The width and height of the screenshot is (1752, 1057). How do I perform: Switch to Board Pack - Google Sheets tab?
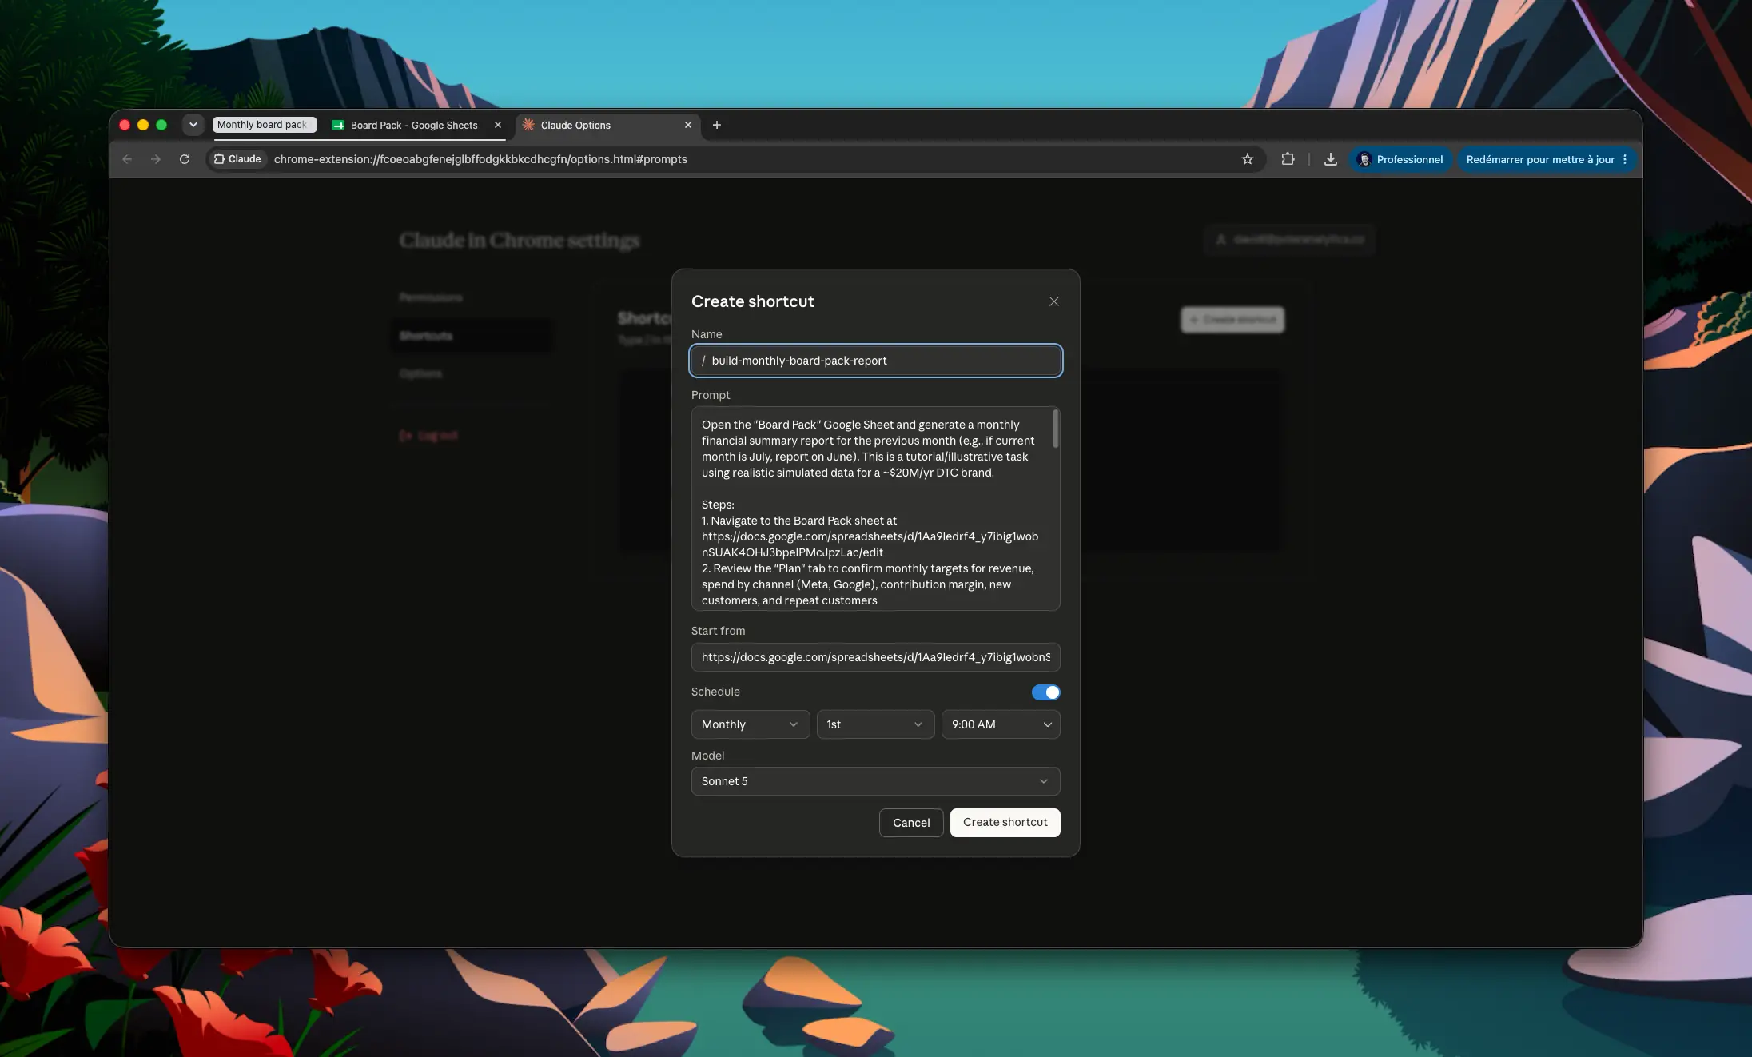click(414, 126)
